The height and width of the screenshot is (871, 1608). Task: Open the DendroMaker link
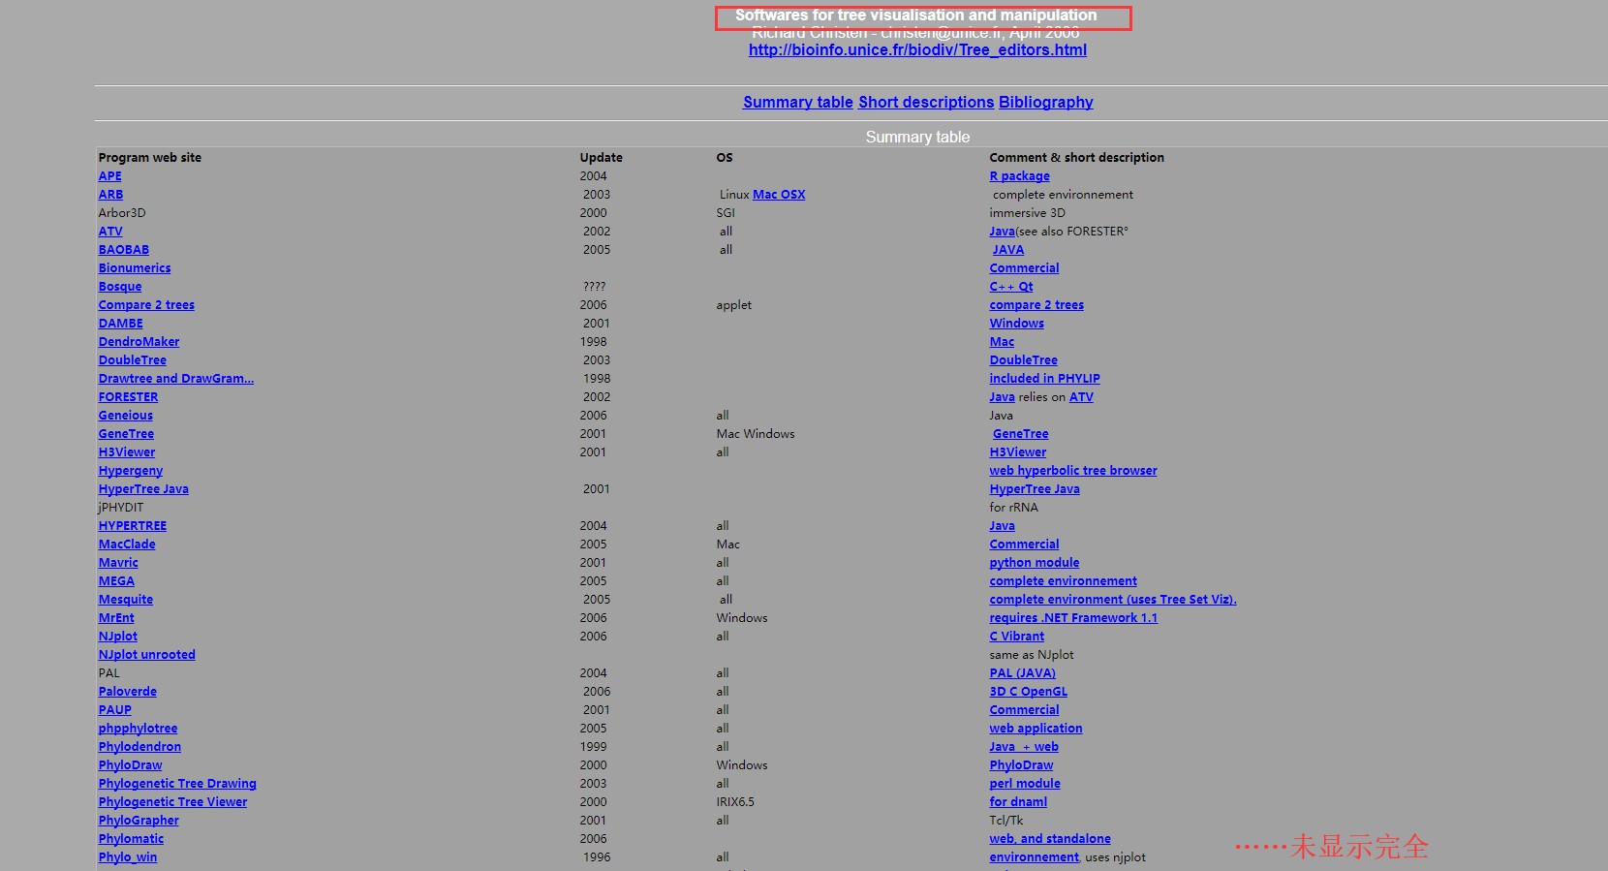click(x=139, y=342)
